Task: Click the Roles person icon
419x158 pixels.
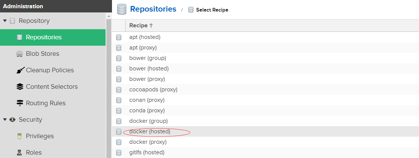Action: pyautogui.click(x=20, y=153)
